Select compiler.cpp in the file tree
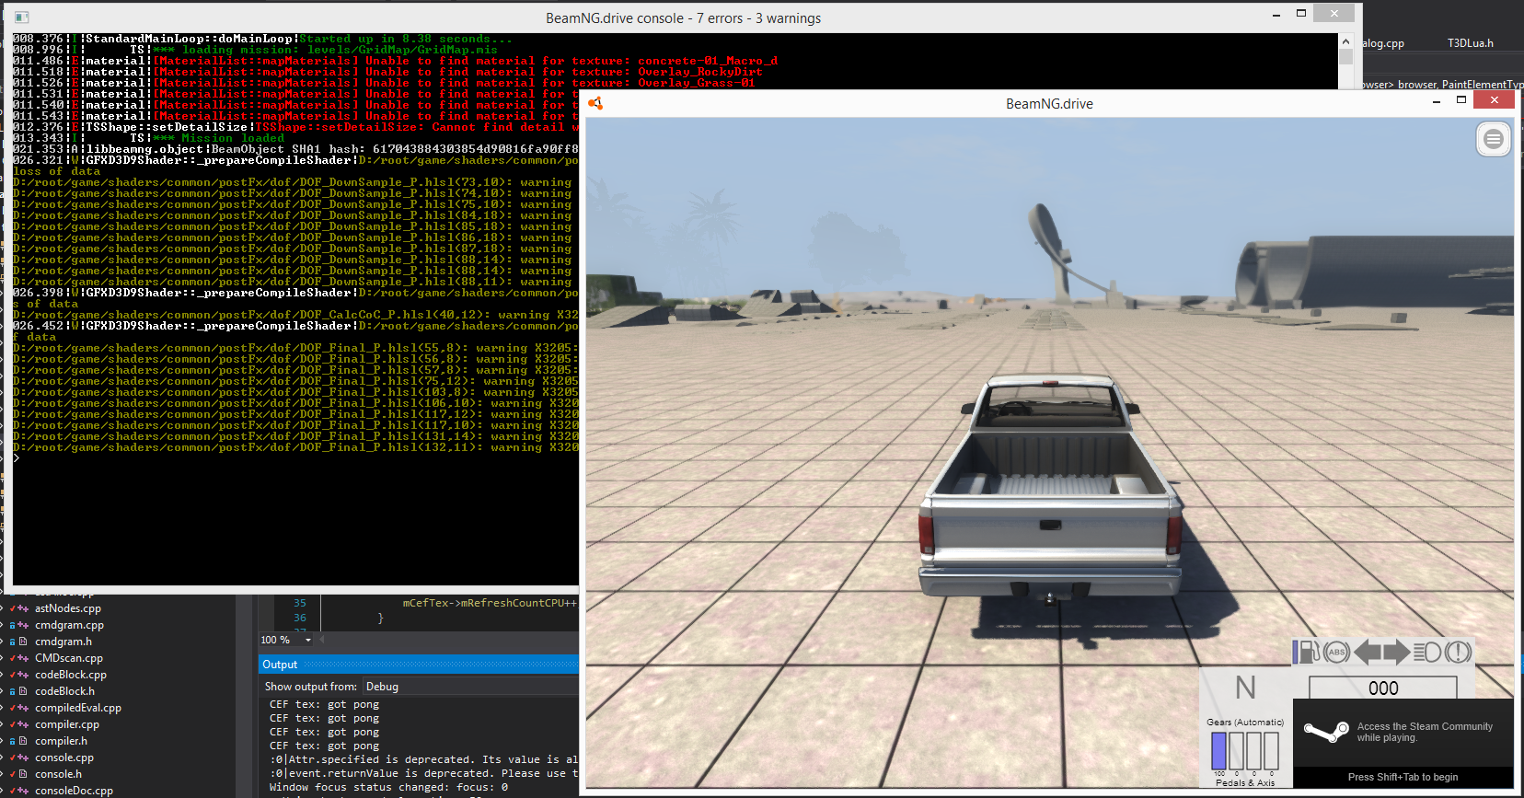Screen dimensions: 1524x798 click(67, 724)
